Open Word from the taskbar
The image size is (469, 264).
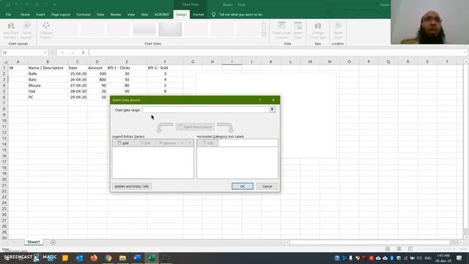pos(137,257)
